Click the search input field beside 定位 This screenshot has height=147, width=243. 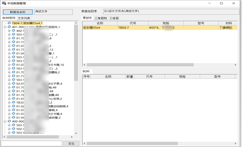click(31, 143)
